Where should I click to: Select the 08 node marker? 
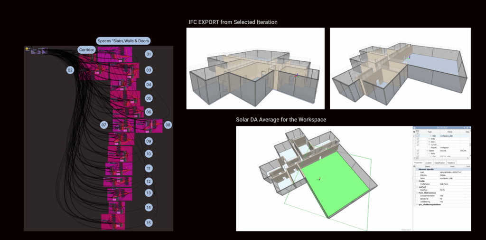[168, 125]
